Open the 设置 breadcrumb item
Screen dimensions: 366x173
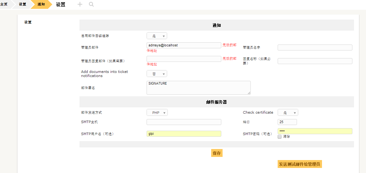[x=22, y=4]
